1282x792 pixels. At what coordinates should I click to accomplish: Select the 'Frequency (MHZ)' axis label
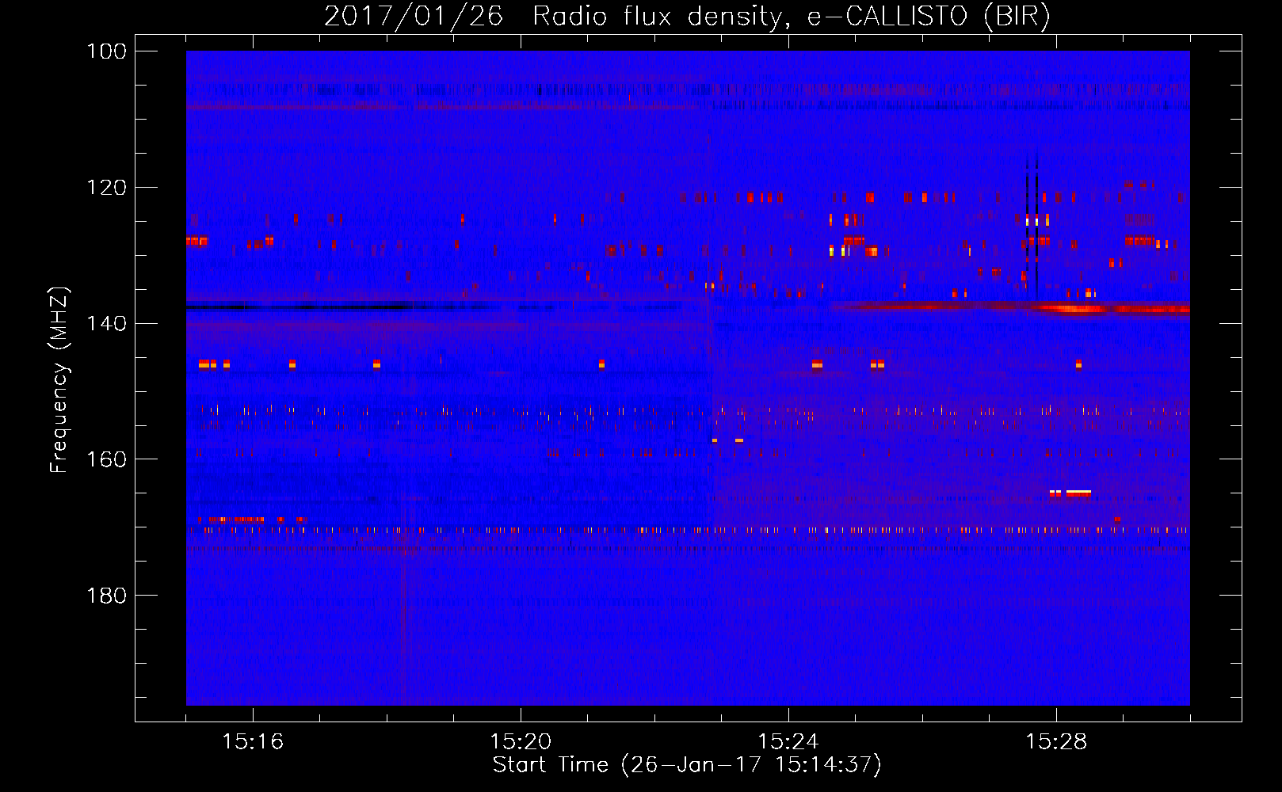tap(59, 380)
